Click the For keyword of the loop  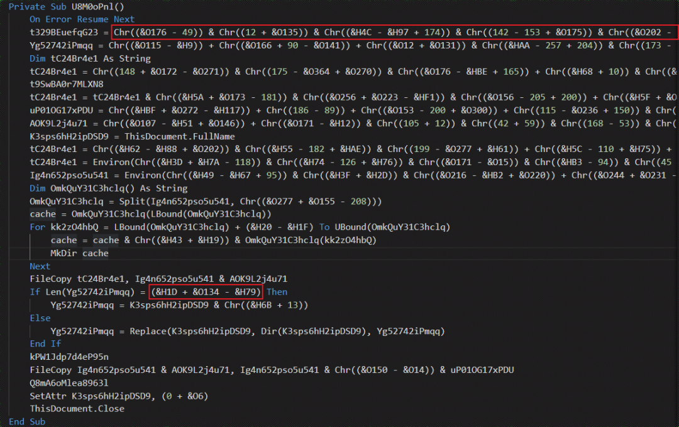tap(37, 227)
